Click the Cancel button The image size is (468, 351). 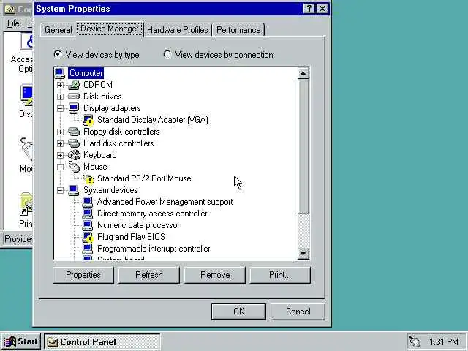[x=298, y=312]
